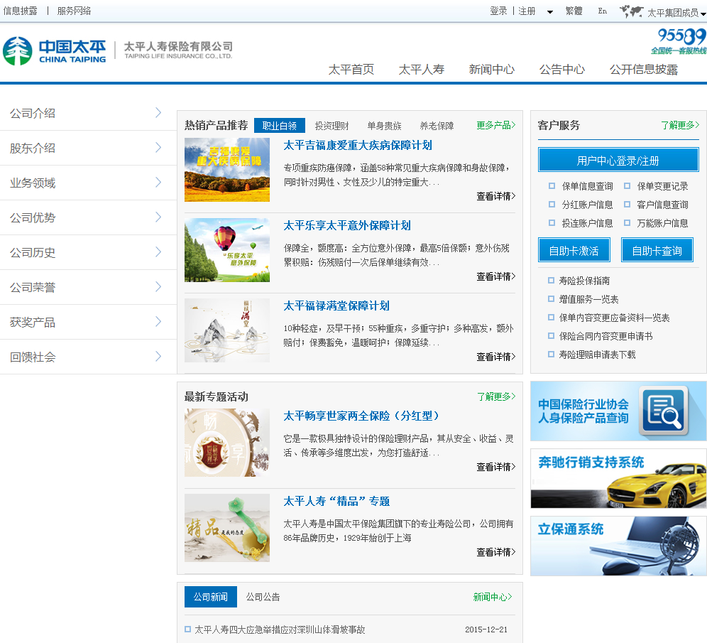707x643 pixels.
Task: Click 更多产品 link
Action: click(x=496, y=125)
